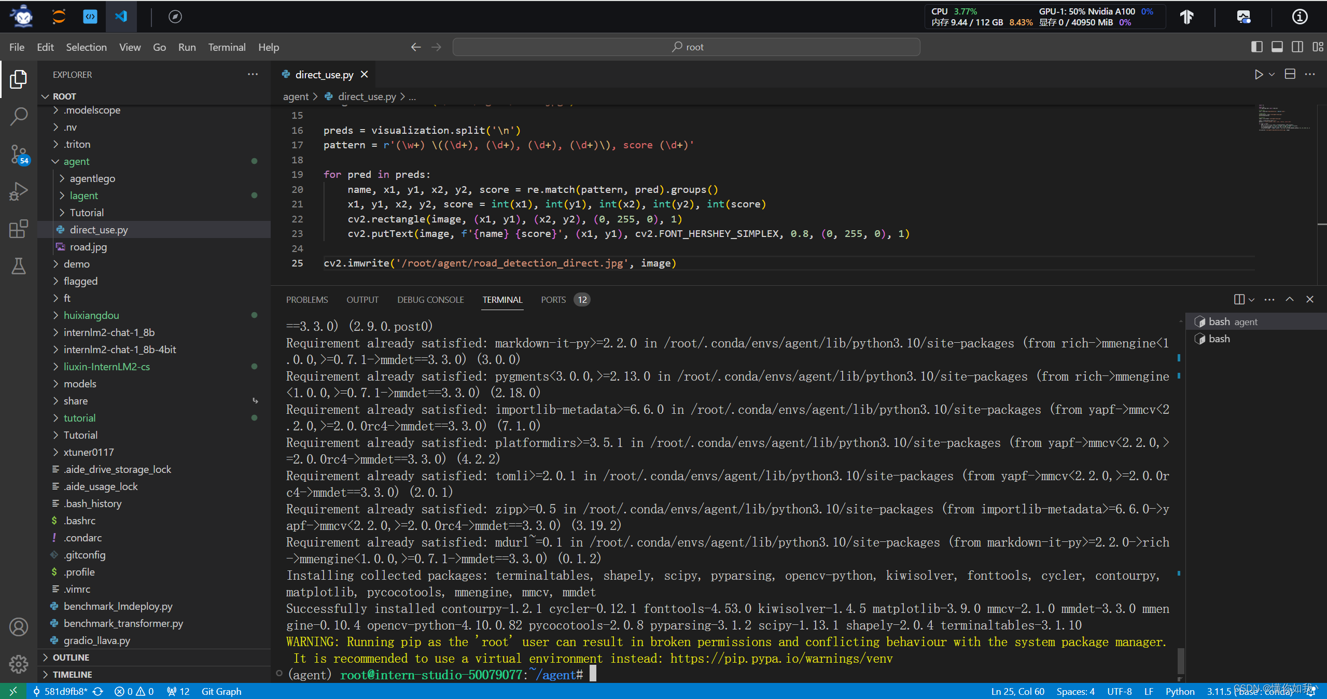Click Spaces: 4 indentation setting
Viewport: 1327px width, 699px height.
[1075, 691]
